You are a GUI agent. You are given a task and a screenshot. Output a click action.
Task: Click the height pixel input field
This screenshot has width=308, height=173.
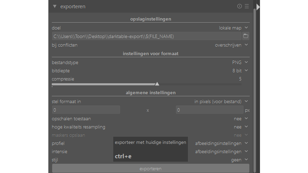tap(210, 110)
